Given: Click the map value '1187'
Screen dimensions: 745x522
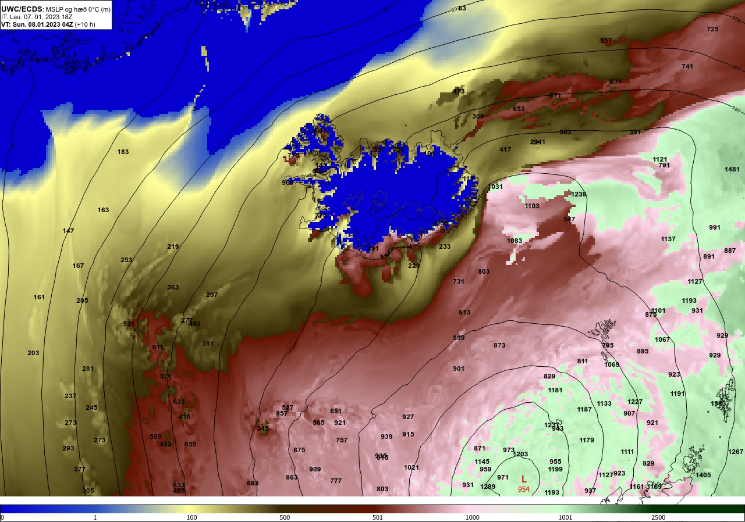Looking at the screenshot, I should tap(584, 409).
